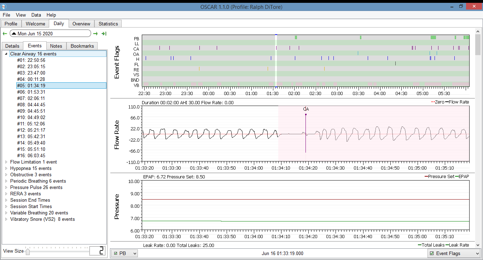Open the Help menu
This screenshot has width=483, height=260.
pyautogui.click(x=51, y=15)
